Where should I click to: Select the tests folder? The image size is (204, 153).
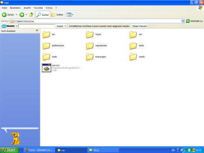coord(137,46)
